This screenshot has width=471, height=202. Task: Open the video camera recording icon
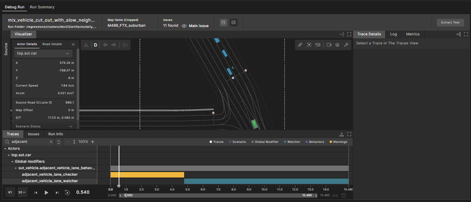329,45
